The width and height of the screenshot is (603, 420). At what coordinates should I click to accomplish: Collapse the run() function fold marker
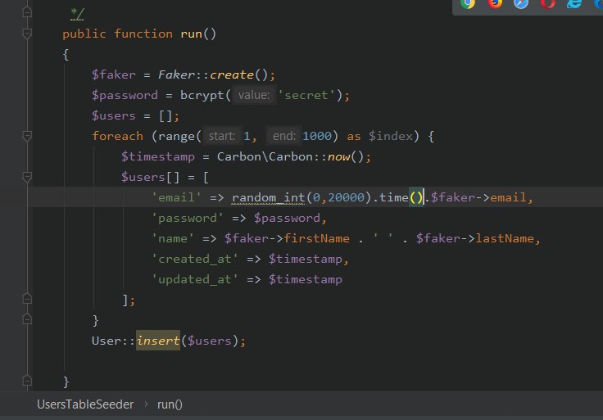click(x=27, y=34)
